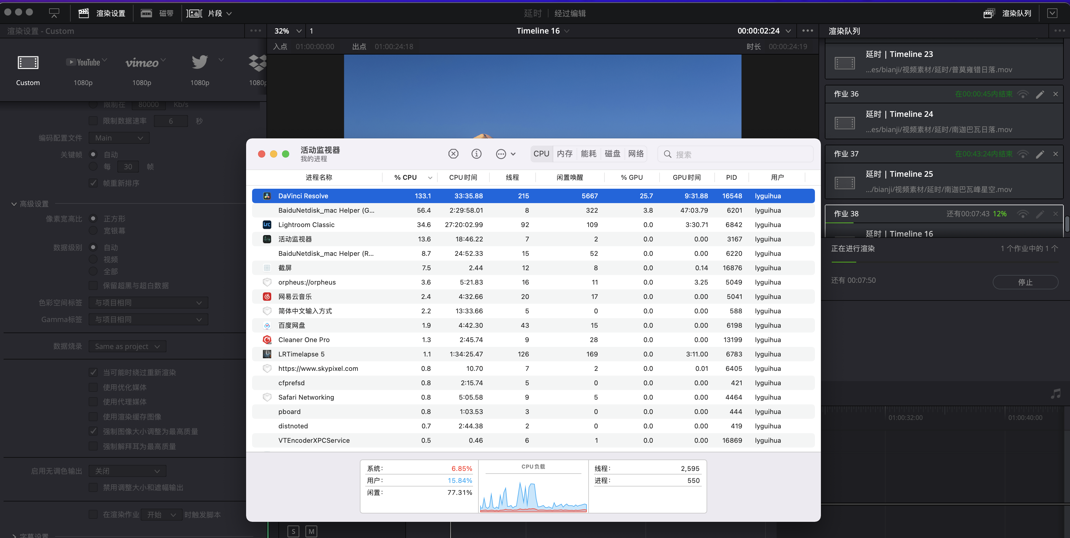Open the process info icon
1070x538 pixels.
(x=476, y=154)
